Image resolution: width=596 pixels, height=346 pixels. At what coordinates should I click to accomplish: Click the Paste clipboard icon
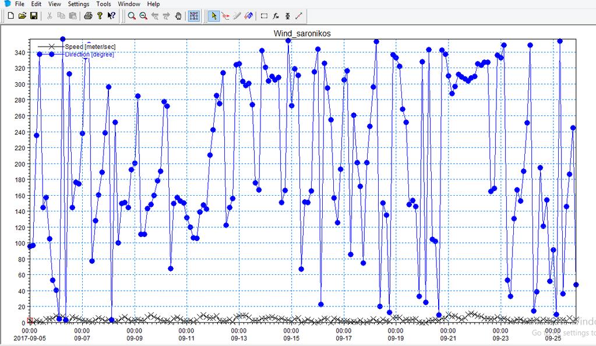73,16
